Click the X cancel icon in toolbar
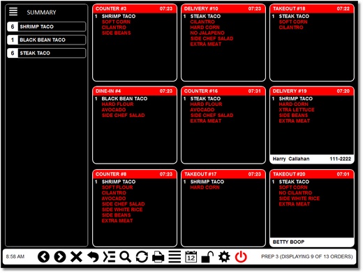 pyautogui.click(x=76, y=257)
